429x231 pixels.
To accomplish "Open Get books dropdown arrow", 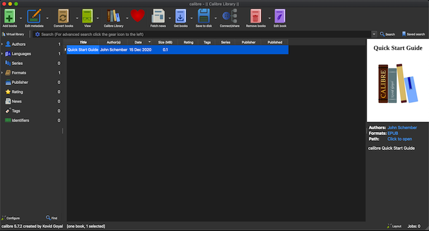I will tap(191, 18).
